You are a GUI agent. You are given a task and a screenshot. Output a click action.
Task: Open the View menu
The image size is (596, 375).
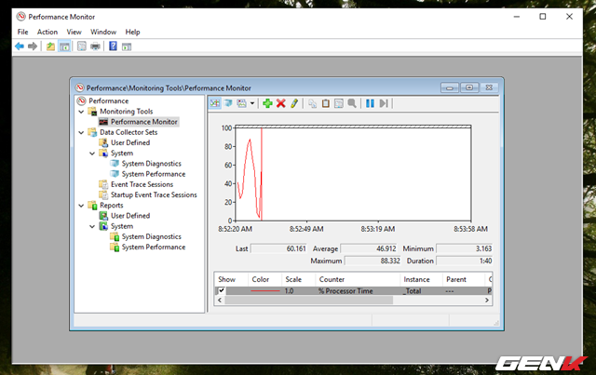pyautogui.click(x=74, y=32)
